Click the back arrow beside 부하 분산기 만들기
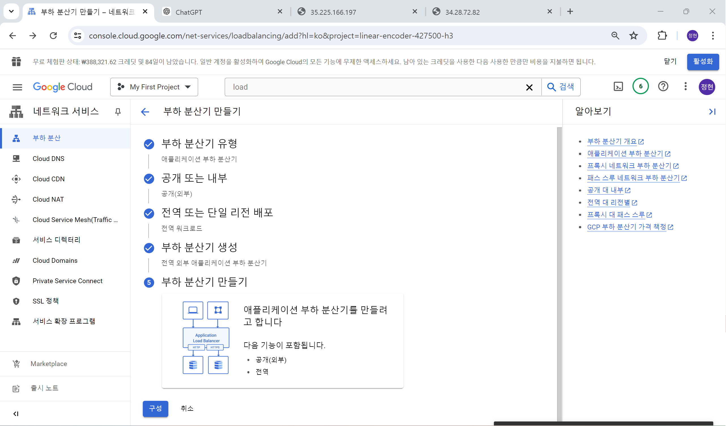The image size is (726, 426). (x=145, y=112)
